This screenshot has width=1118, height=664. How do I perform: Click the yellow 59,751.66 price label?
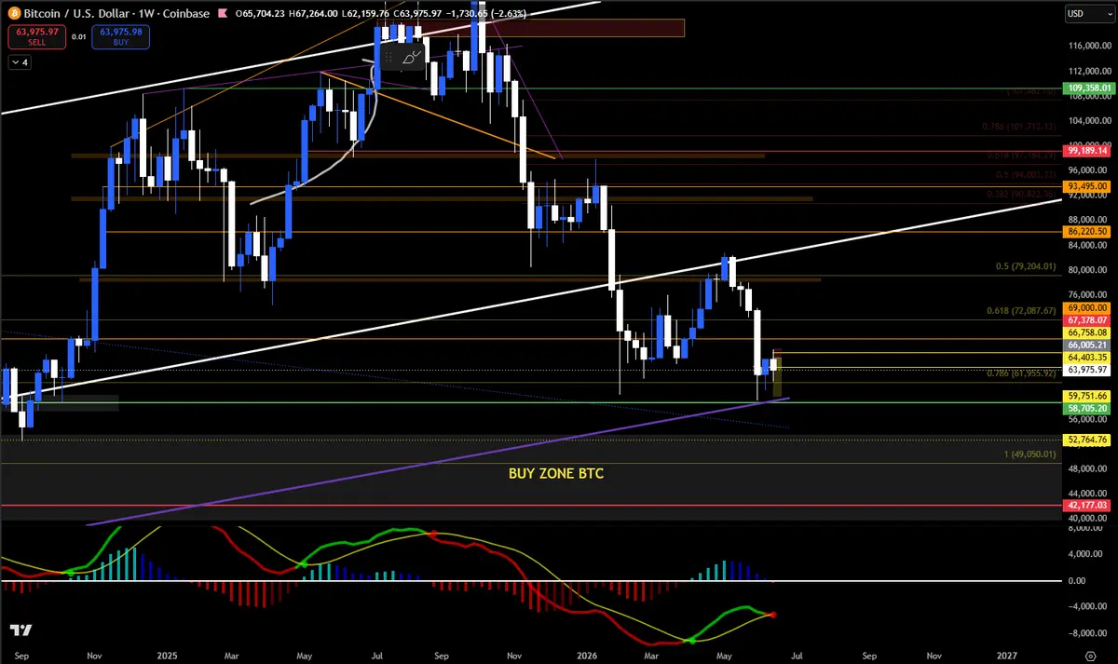(x=1088, y=396)
